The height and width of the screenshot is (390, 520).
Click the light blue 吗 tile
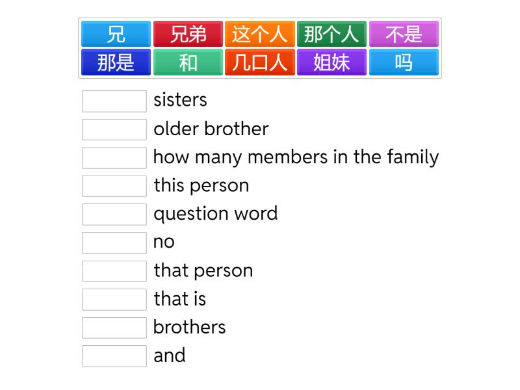[404, 62]
